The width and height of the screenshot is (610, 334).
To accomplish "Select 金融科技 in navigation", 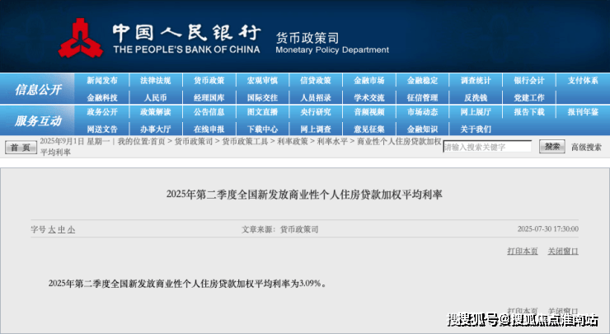I will [102, 97].
